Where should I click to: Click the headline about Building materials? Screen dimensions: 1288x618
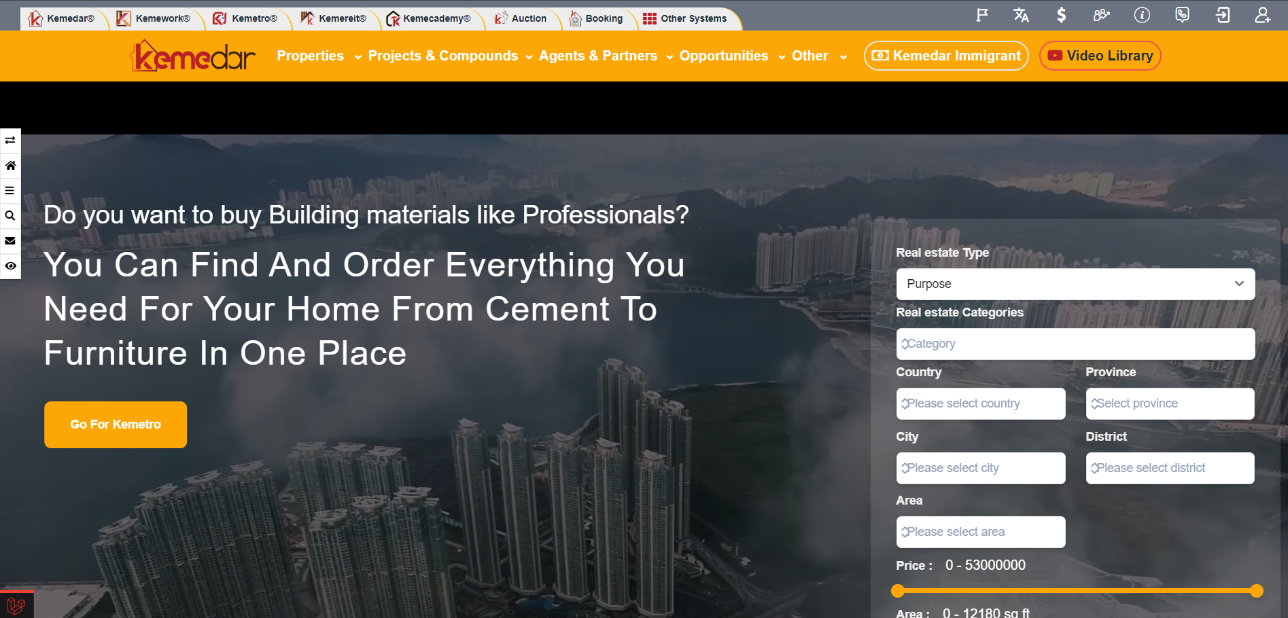(x=366, y=215)
